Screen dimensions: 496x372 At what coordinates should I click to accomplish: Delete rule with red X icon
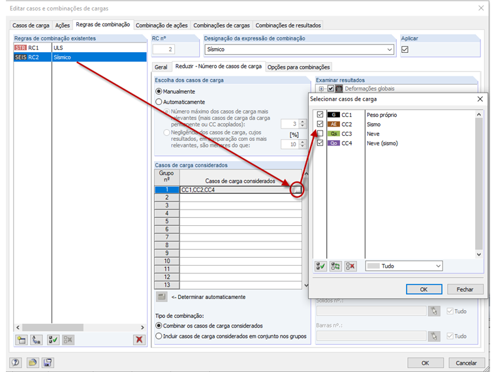coord(139,340)
